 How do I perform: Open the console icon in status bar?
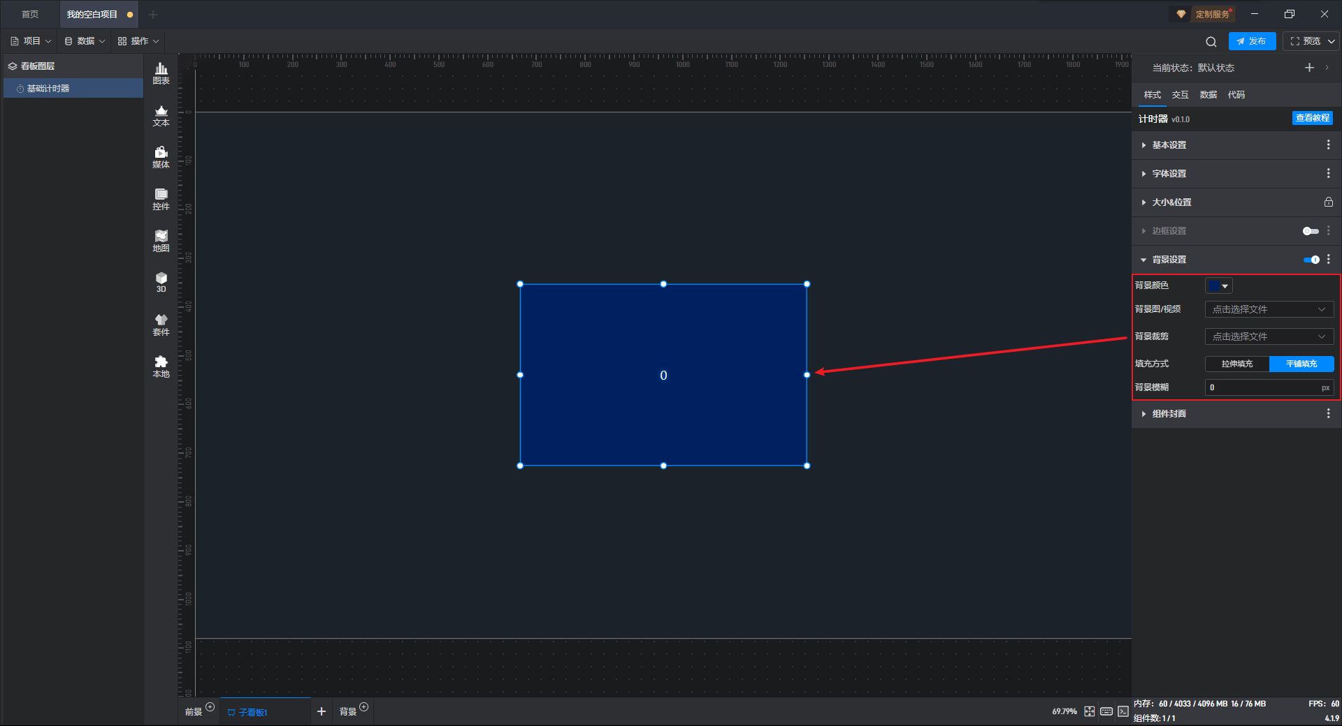point(1123,711)
